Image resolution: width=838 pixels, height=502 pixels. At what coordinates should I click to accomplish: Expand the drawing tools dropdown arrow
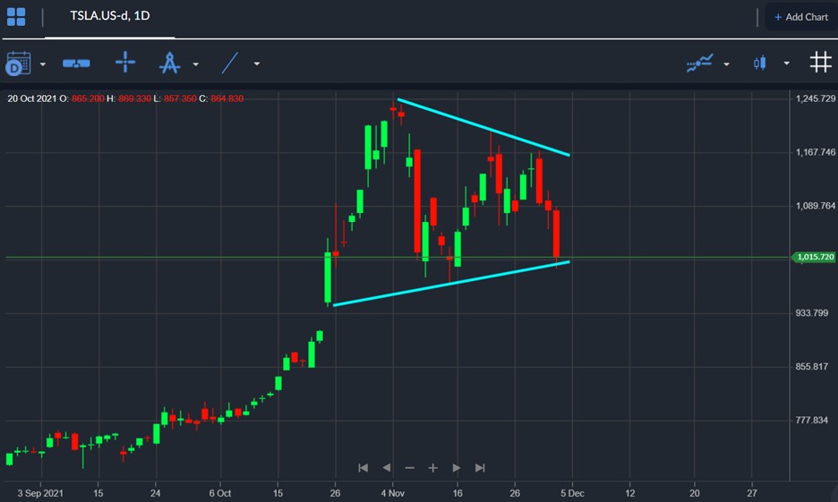195,64
